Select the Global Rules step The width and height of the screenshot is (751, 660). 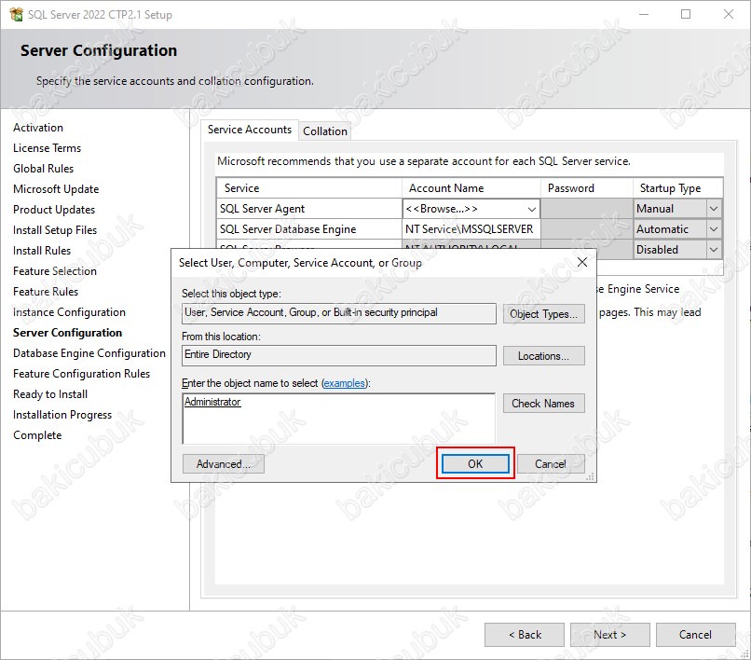44,169
